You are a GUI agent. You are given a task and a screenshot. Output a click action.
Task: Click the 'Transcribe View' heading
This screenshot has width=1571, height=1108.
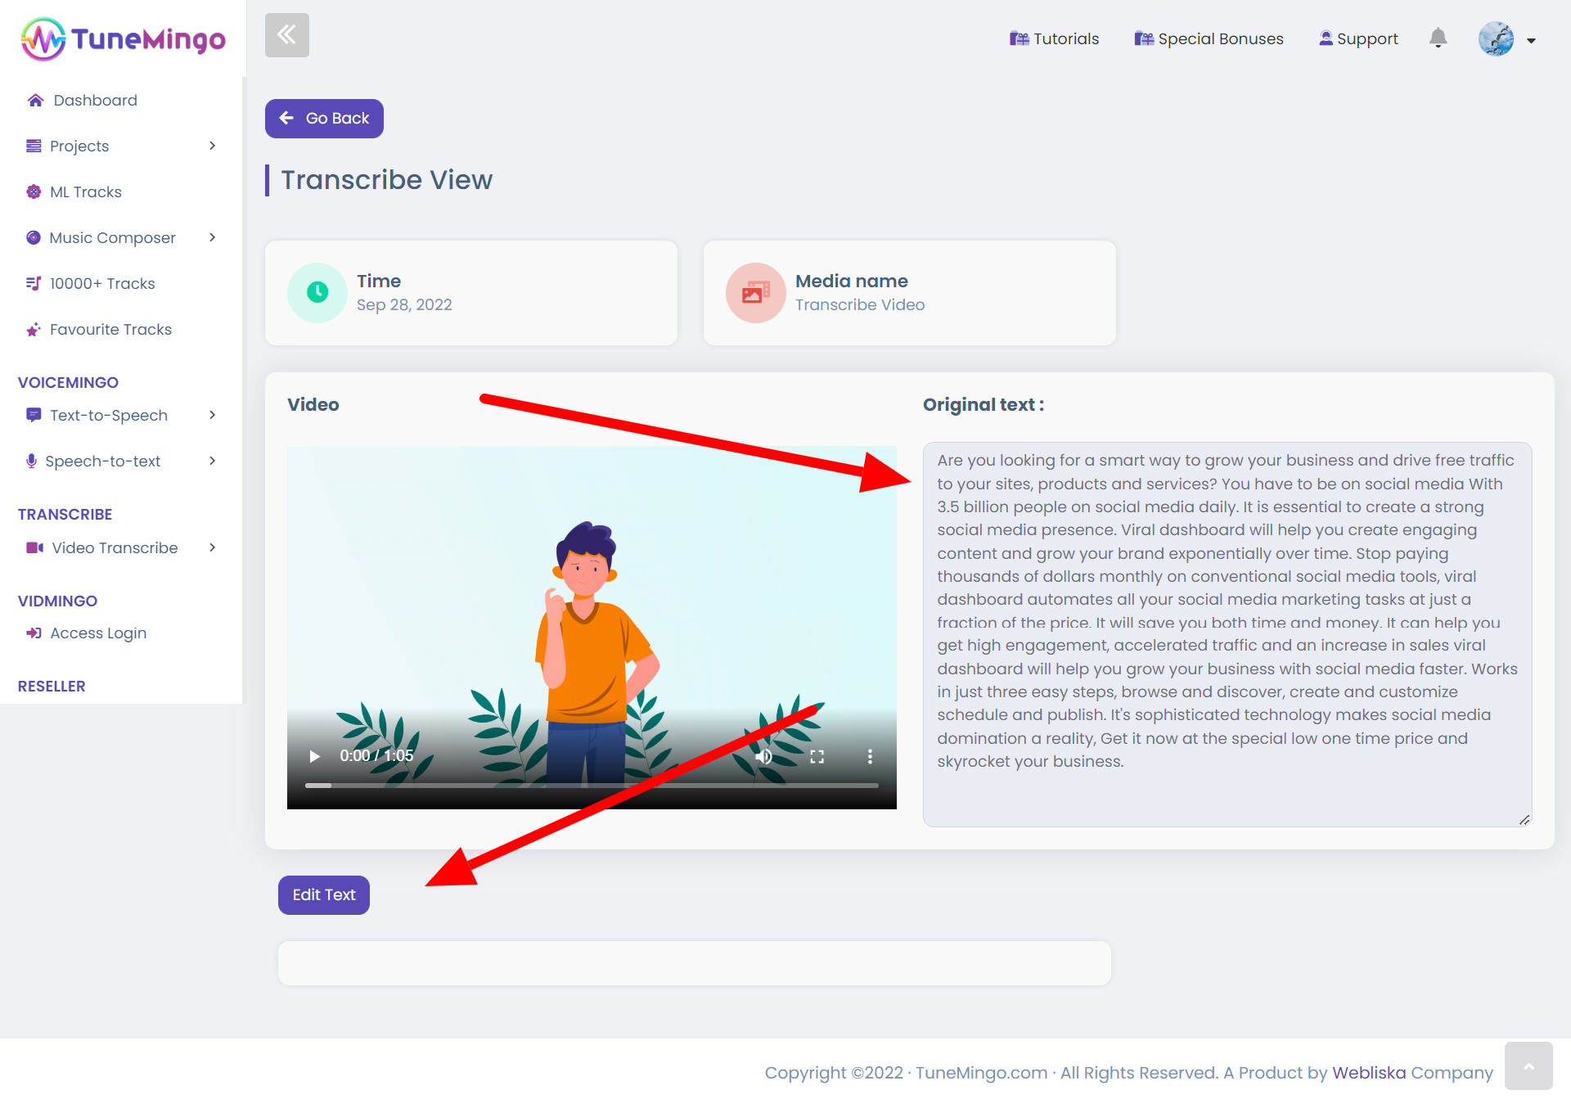[387, 180]
